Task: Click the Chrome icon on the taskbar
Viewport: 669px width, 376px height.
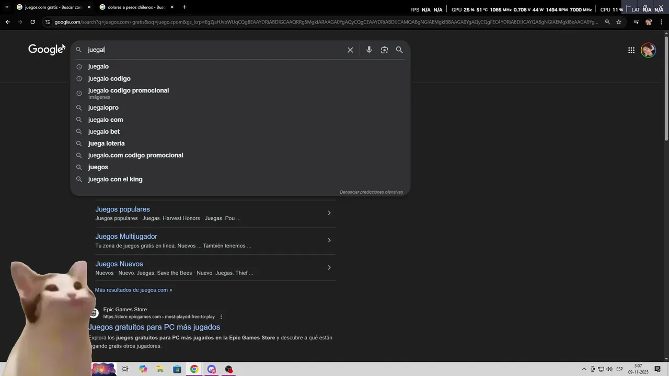Action: click(x=194, y=369)
